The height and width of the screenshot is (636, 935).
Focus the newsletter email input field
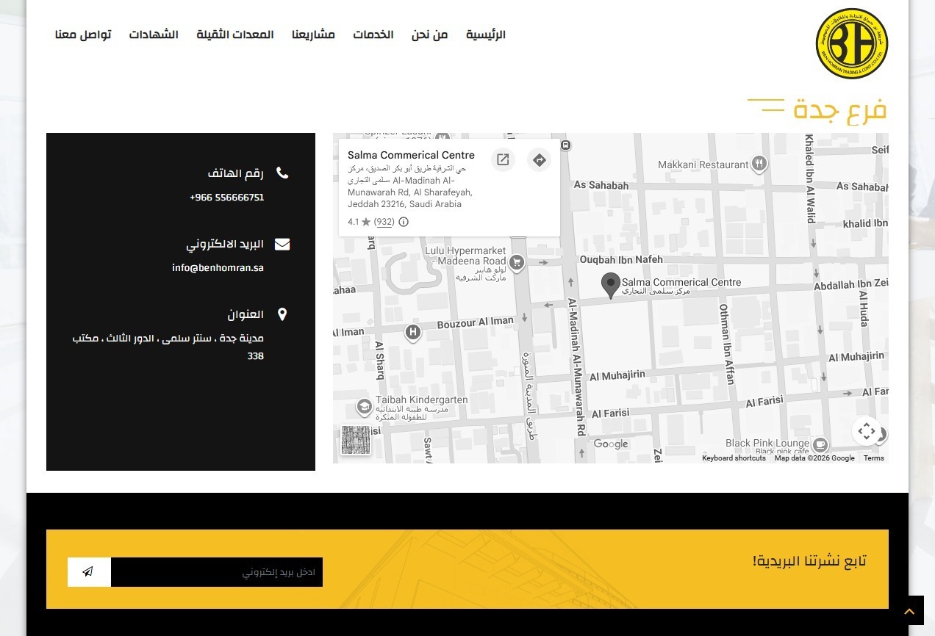coord(217,572)
